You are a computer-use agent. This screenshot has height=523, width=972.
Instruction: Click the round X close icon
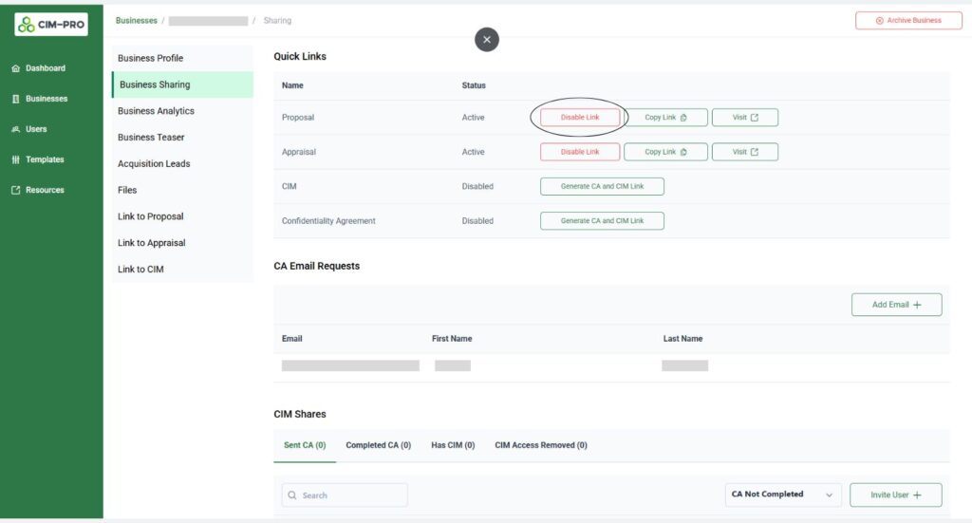(487, 40)
